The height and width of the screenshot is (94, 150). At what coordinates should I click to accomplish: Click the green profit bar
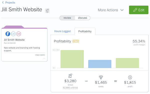[x=127, y=63]
